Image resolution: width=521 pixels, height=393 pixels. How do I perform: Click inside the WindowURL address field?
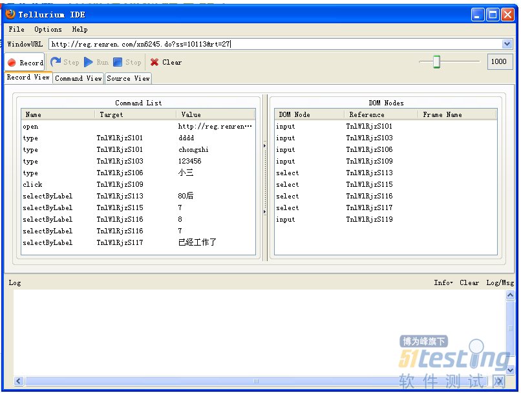pos(275,44)
